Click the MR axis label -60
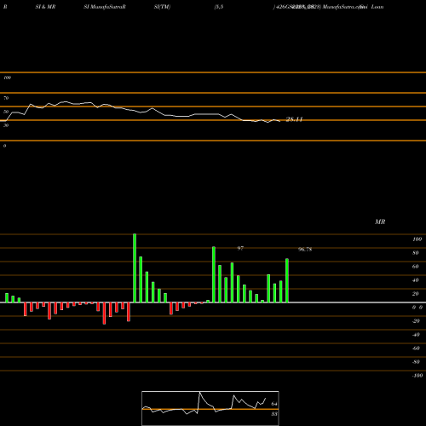Screen dimensions: 426x426 416,348
